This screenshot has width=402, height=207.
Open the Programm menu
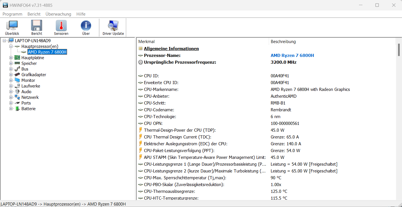click(x=12, y=14)
